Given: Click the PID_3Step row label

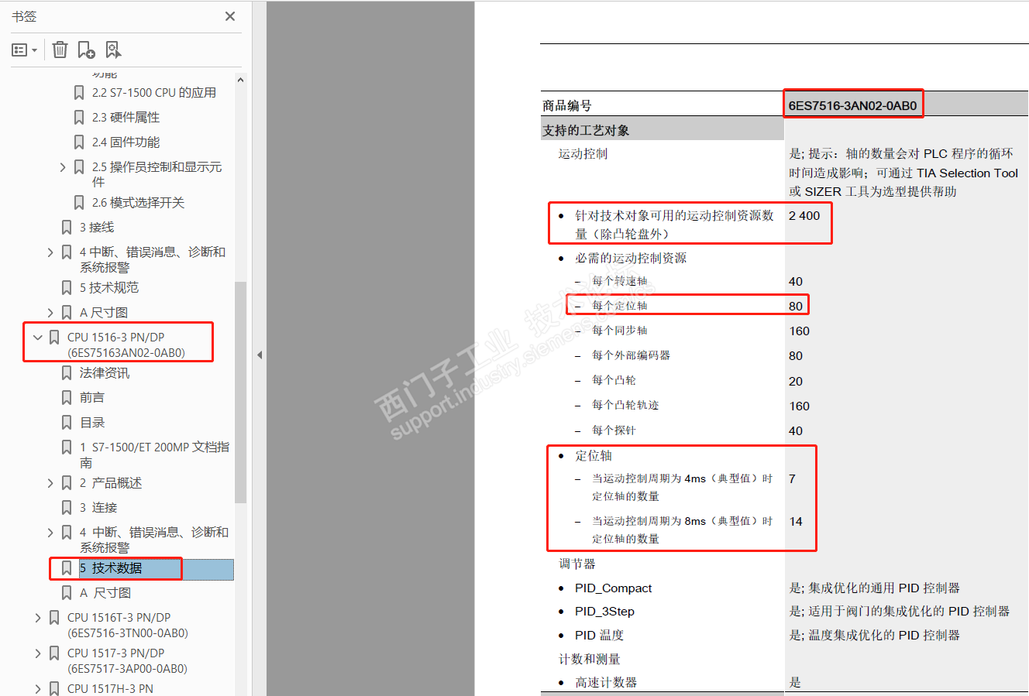Looking at the screenshot, I should pyautogui.click(x=604, y=612).
